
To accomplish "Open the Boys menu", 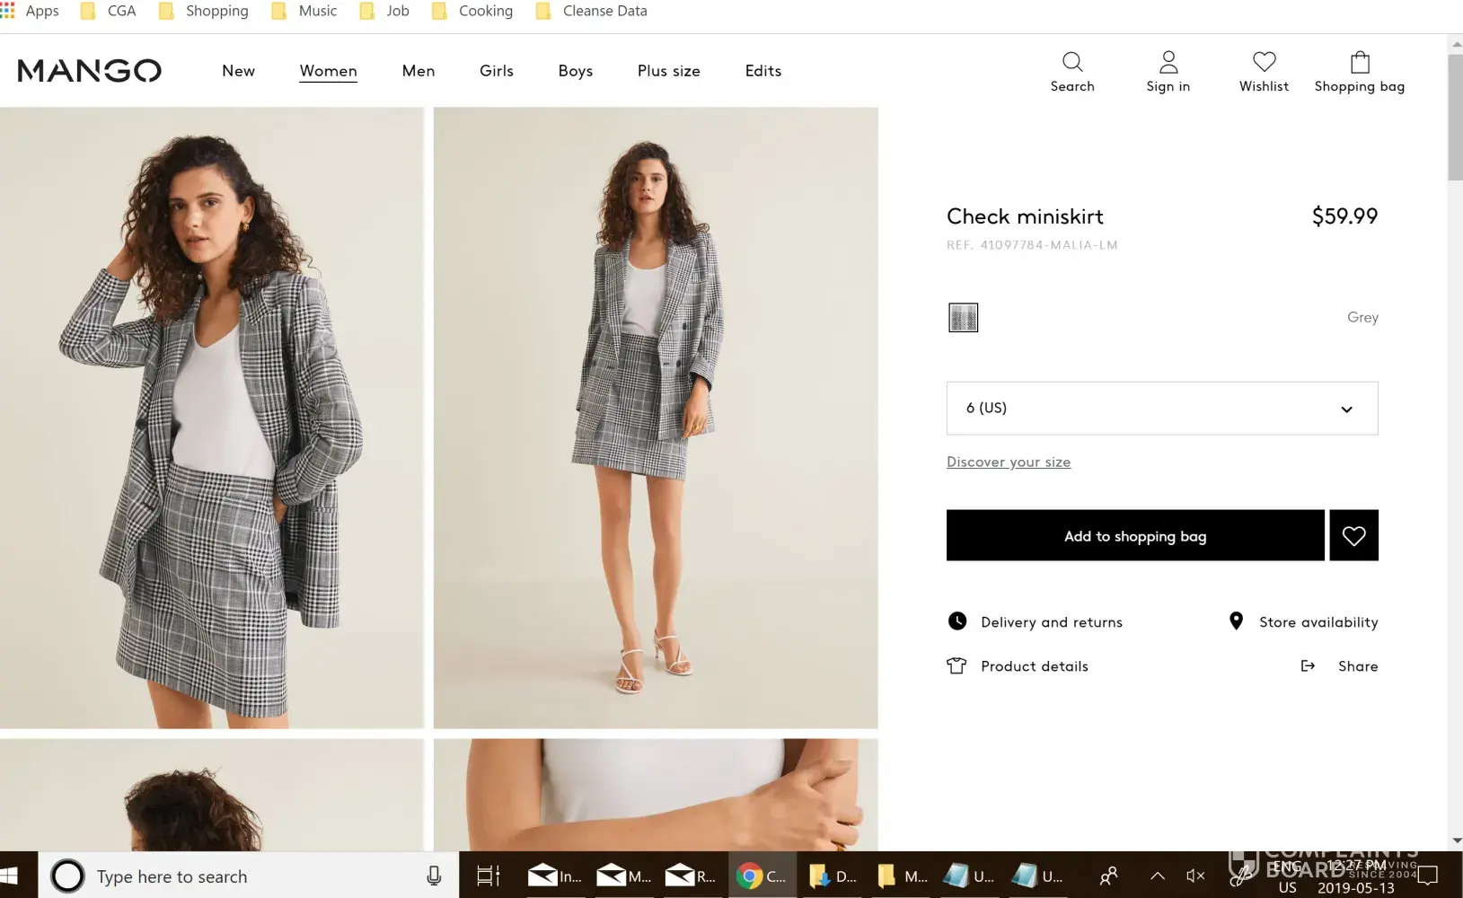I will 576,71.
